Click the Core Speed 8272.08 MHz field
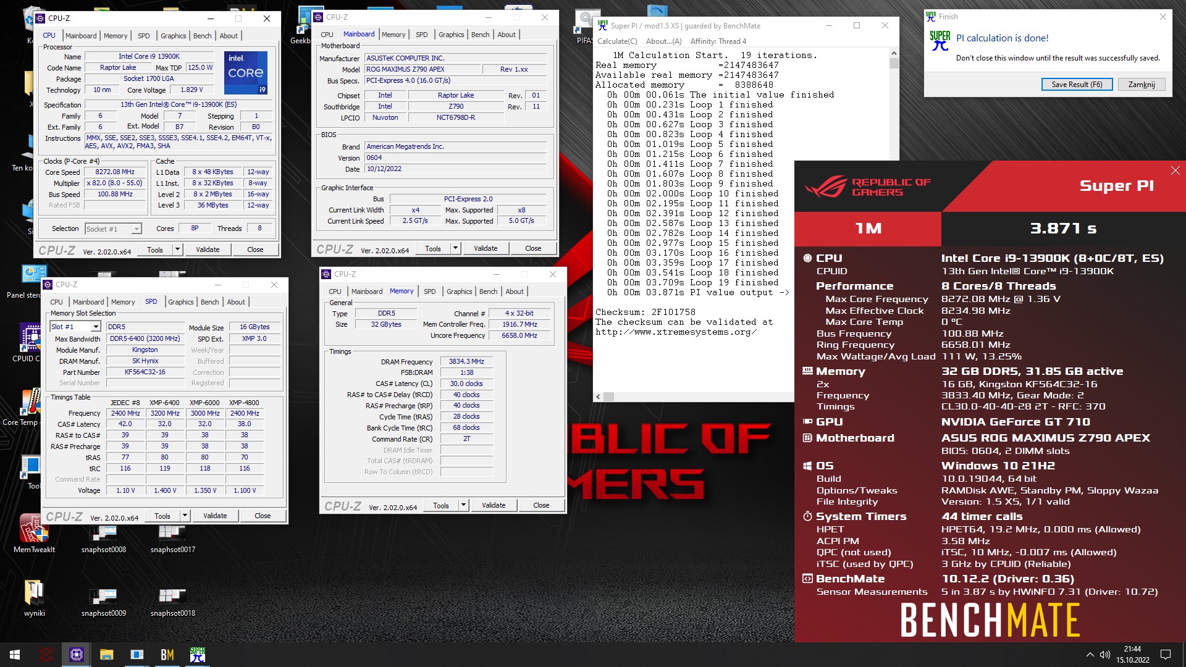The height and width of the screenshot is (667, 1186). click(x=115, y=172)
